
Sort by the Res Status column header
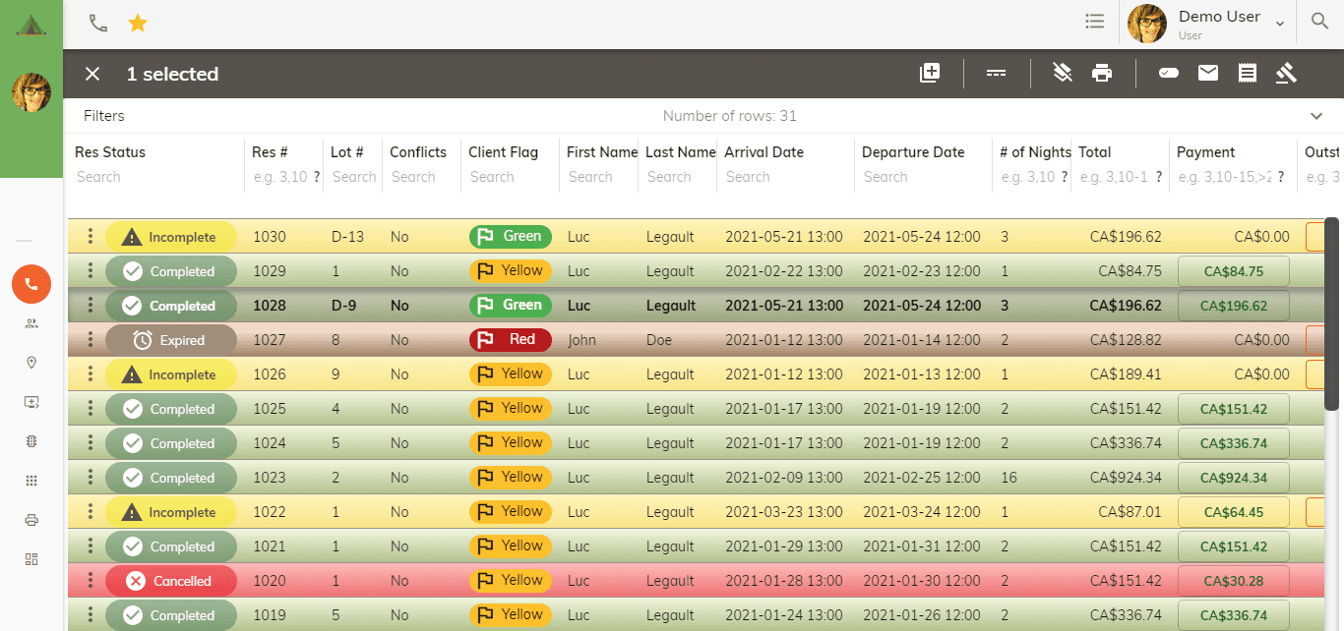click(x=110, y=152)
